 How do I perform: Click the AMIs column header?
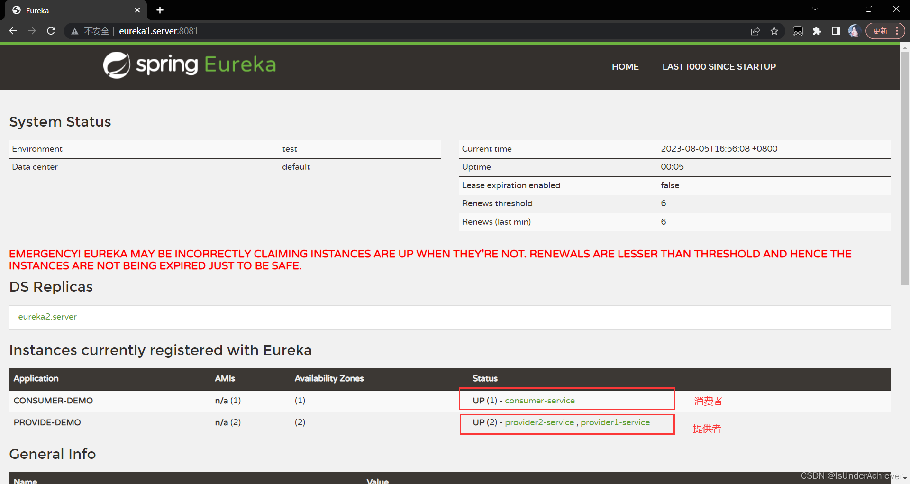tap(225, 378)
